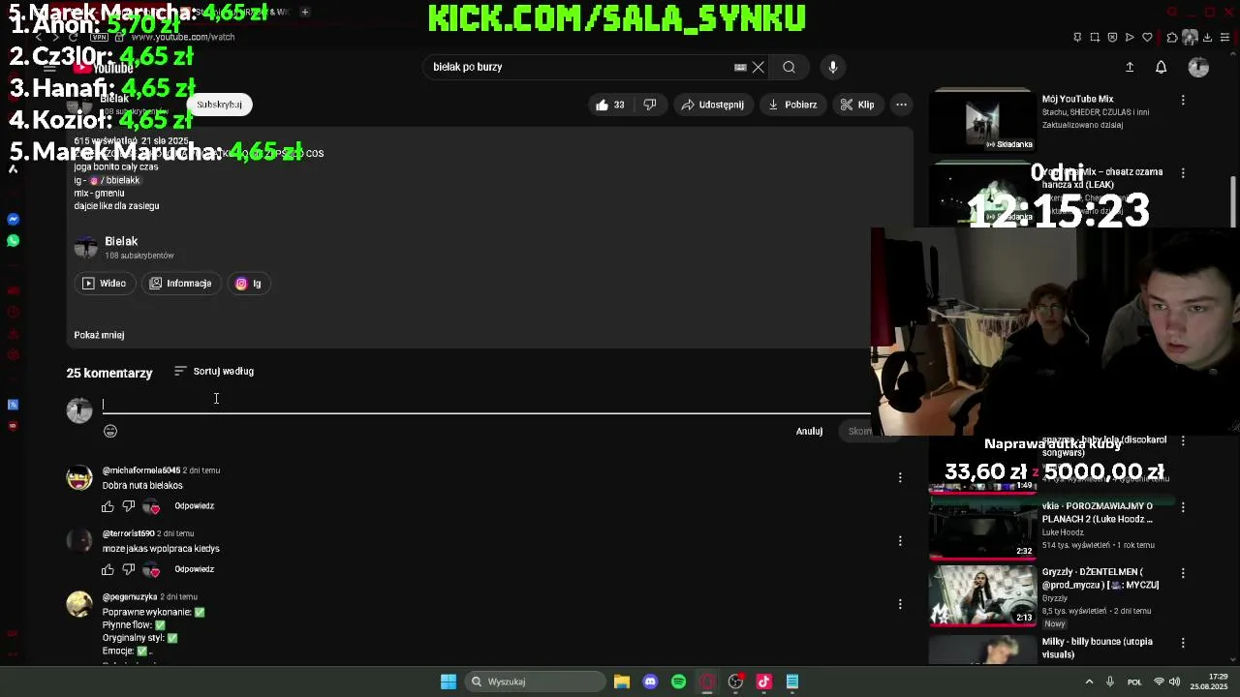Open YouTube account avatar menu
Image resolution: width=1240 pixels, height=697 pixels.
(1198, 67)
